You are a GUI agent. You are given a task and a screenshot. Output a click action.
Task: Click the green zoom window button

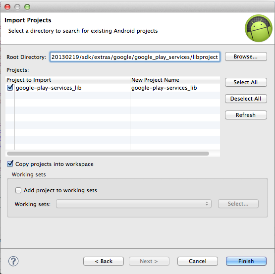[27, 7]
